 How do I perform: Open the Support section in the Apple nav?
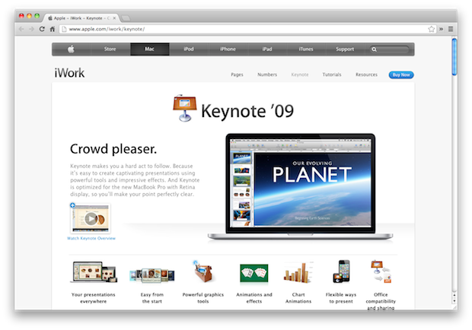point(345,49)
